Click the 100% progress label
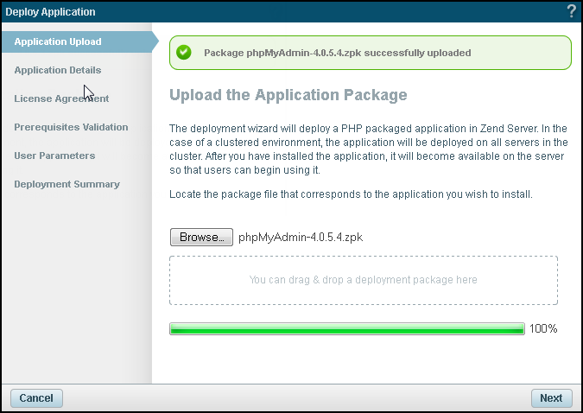 (x=543, y=329)
